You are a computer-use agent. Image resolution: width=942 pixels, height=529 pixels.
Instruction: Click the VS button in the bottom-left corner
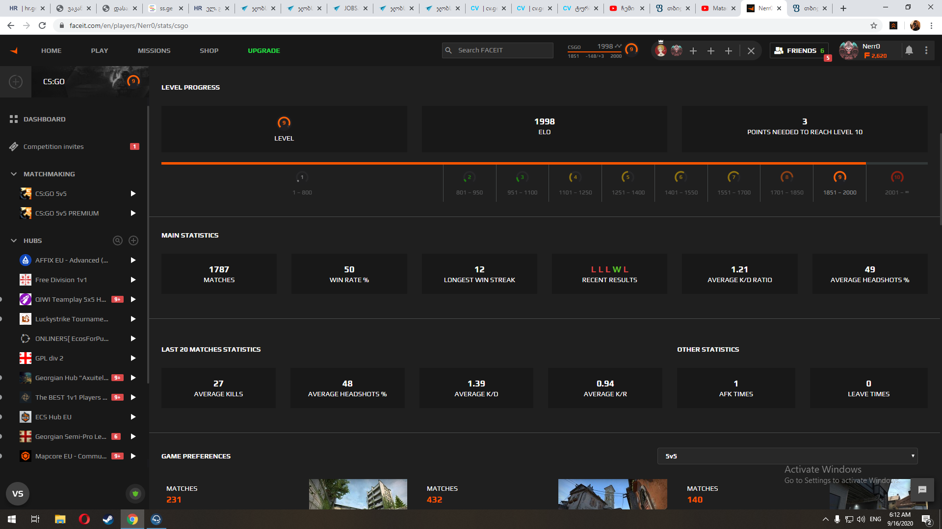click(x=18, y=494)
